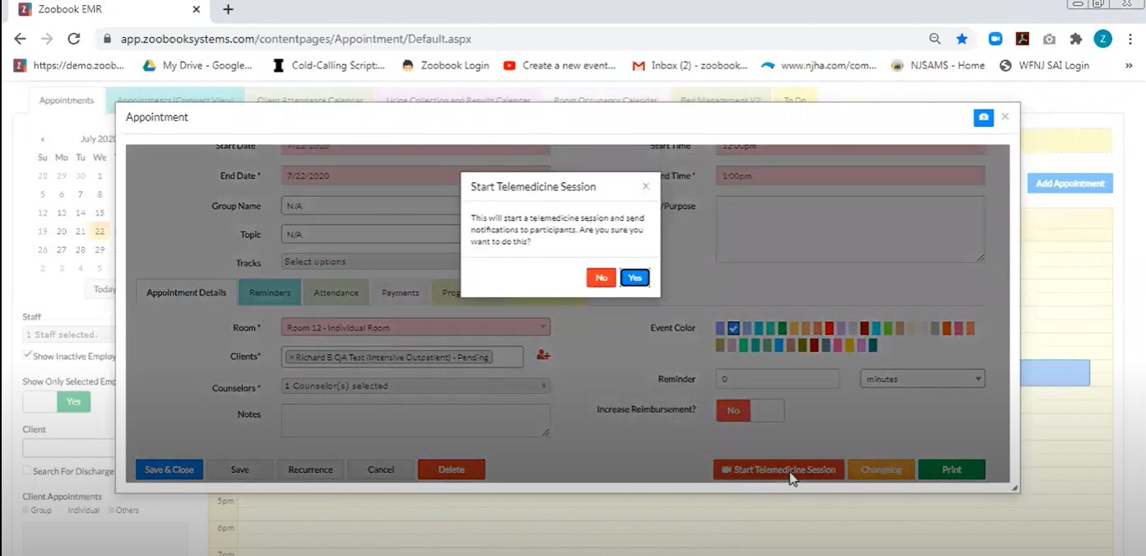
Task: Click the camera icon in Appointment header
Action: [x=983, y=118]
